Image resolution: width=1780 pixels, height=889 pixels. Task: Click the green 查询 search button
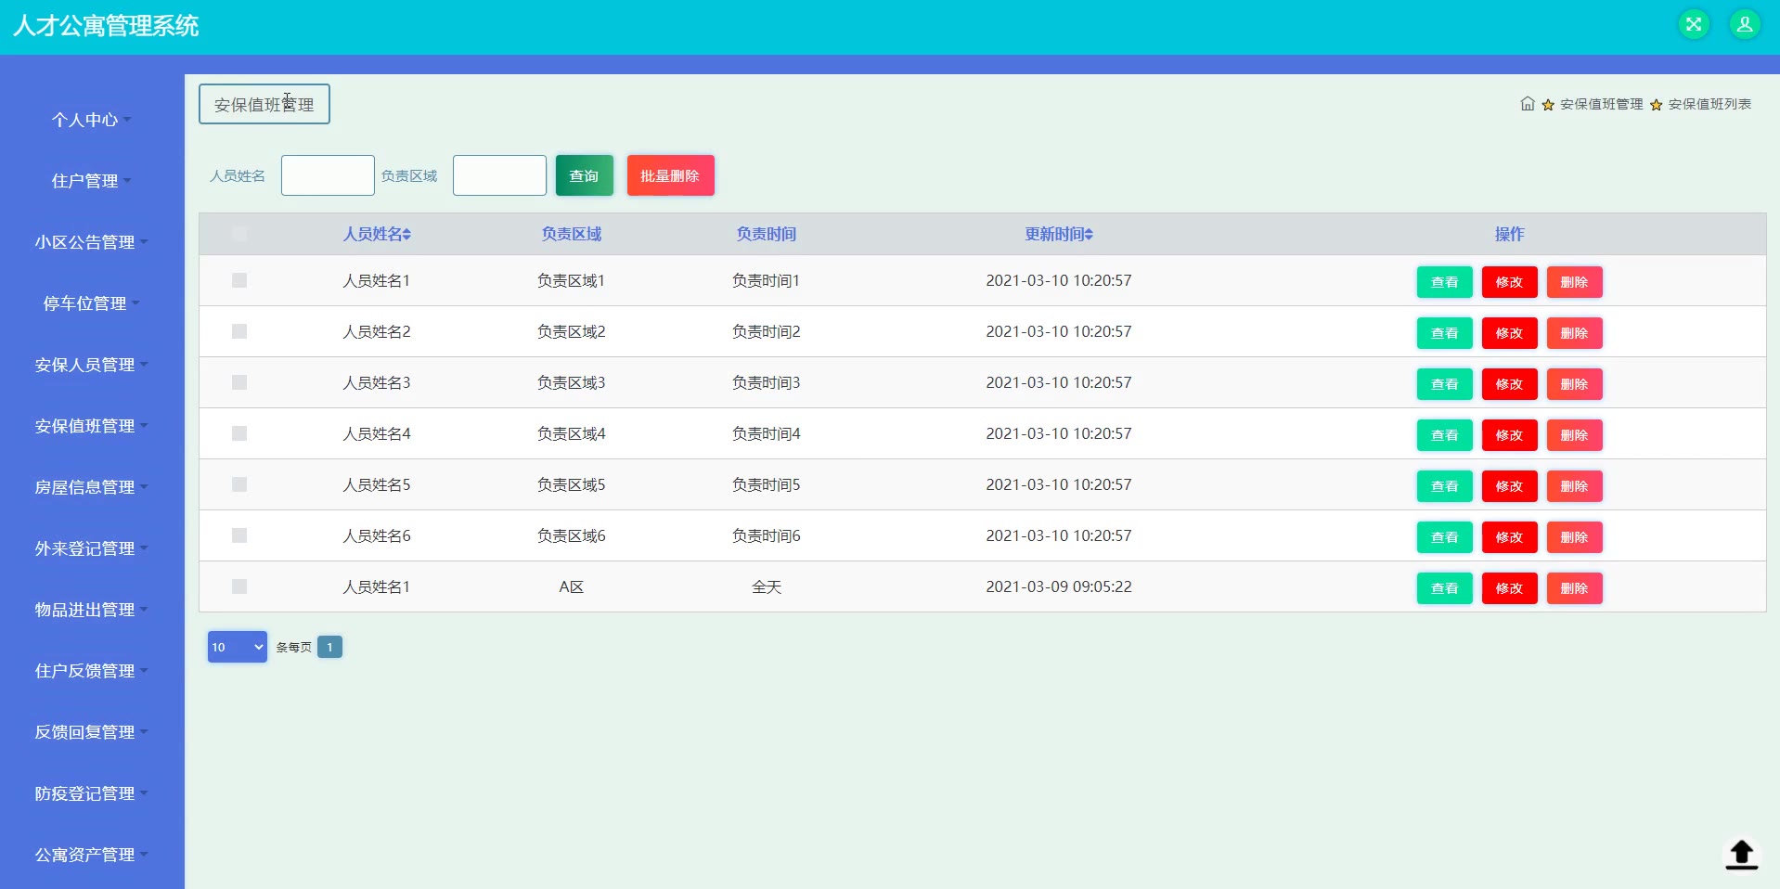click(x=584, y=175)
